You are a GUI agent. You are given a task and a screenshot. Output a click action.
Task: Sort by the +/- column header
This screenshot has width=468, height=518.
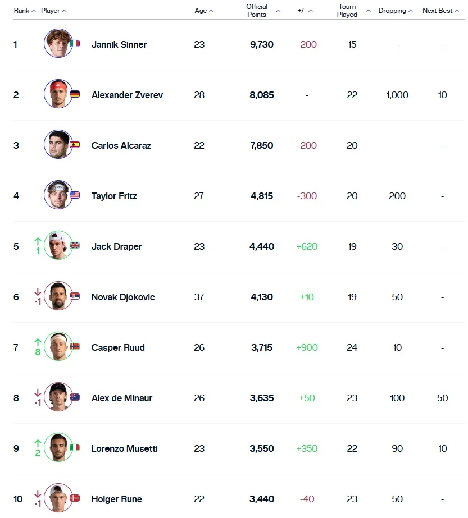[305, 11]
